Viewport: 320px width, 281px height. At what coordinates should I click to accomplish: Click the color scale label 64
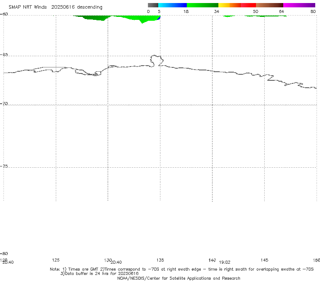click(282, 11)
